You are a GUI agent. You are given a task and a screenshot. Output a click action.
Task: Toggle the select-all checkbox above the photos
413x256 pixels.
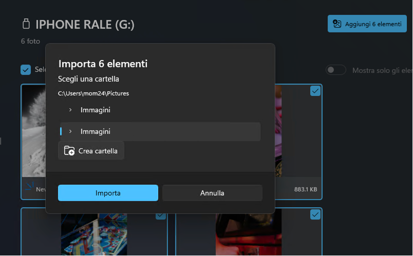pos(25,70)
